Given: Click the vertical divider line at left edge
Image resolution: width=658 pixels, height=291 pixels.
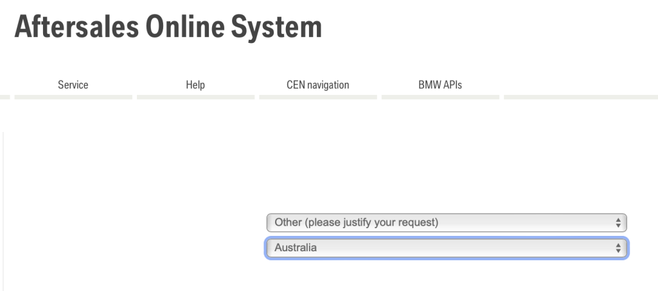Looking at the screenshot, I should (4, 212).
